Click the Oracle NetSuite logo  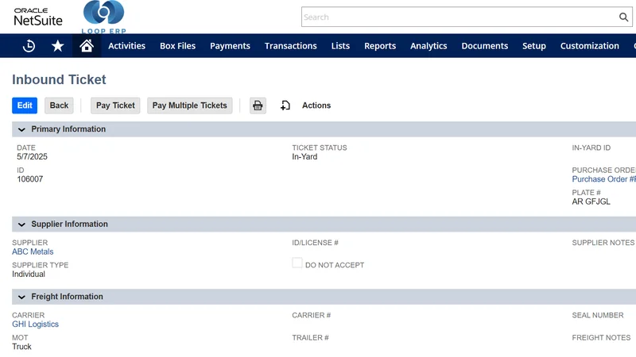38,17
